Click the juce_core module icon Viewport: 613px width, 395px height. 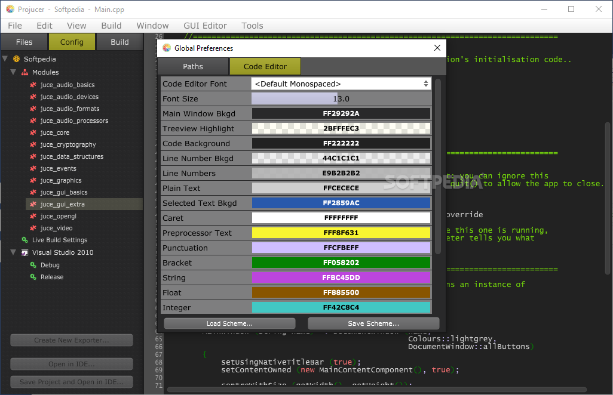click(x=33, y=132)
